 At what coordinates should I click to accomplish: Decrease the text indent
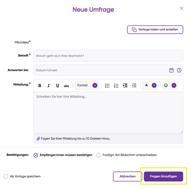[134, 85]
